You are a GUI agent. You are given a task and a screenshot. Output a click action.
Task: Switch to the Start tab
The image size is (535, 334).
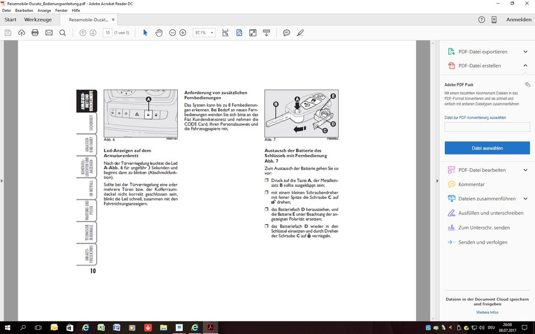point(10,20)
